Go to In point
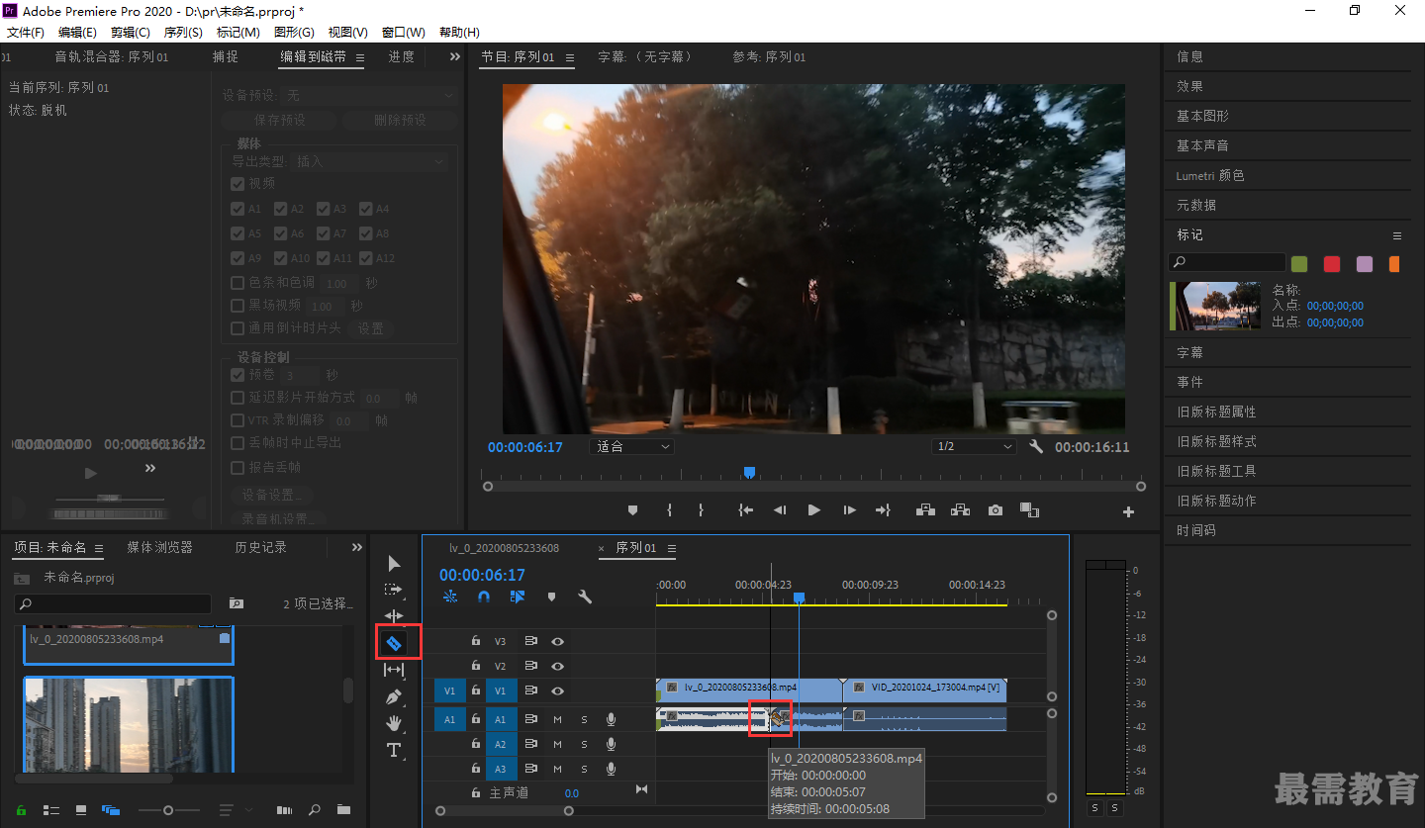Viewport: 1425px width, 828px height. (745, 510)
